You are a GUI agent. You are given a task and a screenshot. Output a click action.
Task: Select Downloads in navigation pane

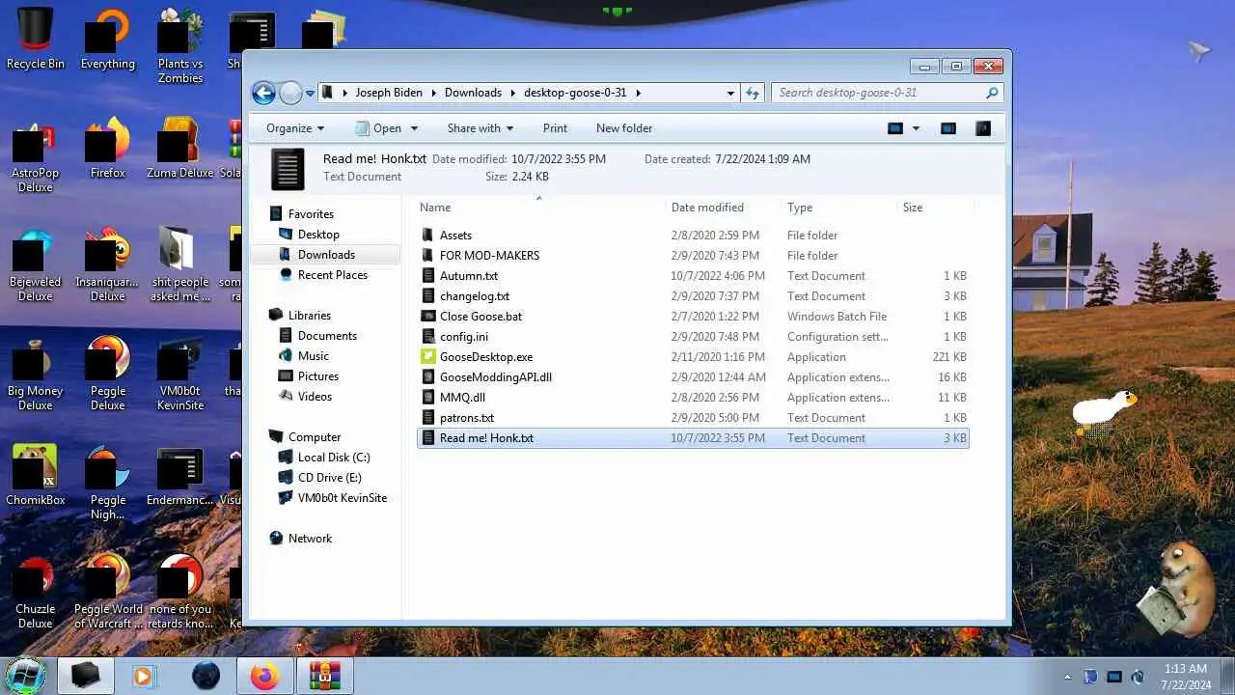coord(326,255)
